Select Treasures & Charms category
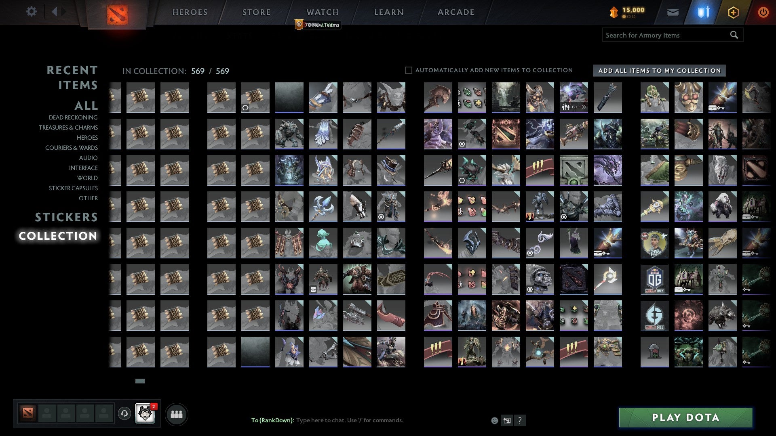The image size is (776, 436). 68,128
